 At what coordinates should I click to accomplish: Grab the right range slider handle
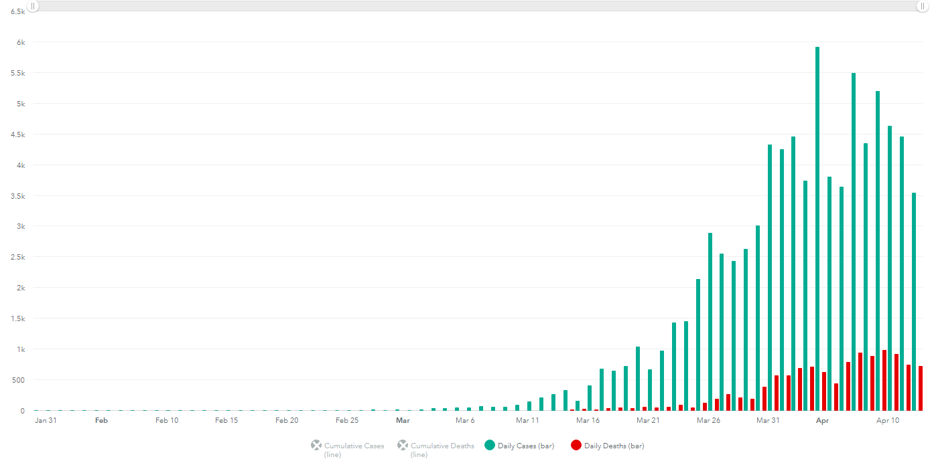click(922, 6)
